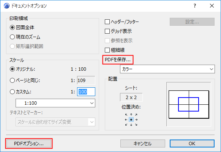Screen dimensions: 221x152
Task: Click the '1 : 100' original scale value
Action: (78, 69)
